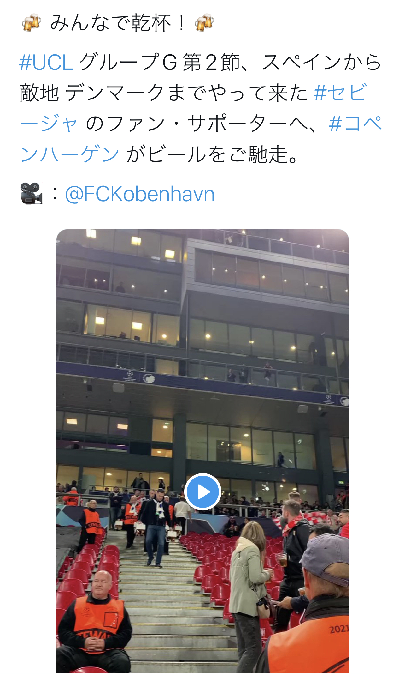The height and width of the screenshot is (681, 405).
Task: Open the #UCL hashtag link
Action: [46, 62]
